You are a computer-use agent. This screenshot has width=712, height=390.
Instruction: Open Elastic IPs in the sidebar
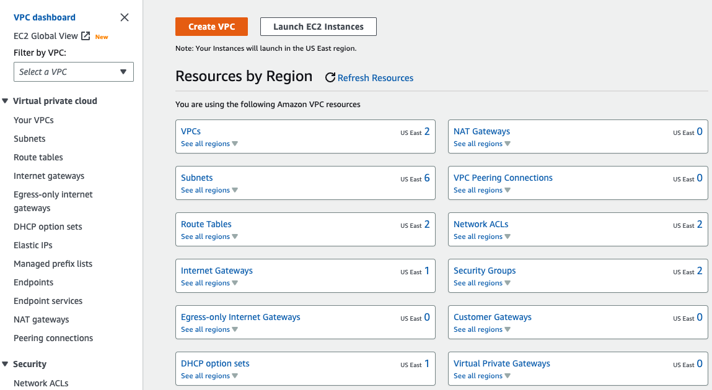tap(33, 245)
